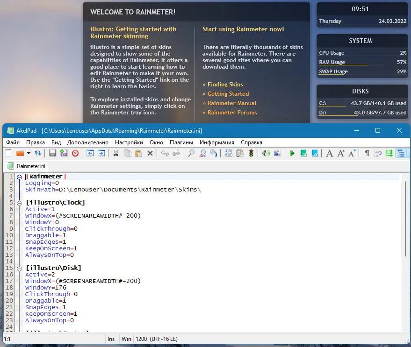Screen dimensions: 411x347
Task: Close the document with the red circle X icon
Action: click(75, 153)
